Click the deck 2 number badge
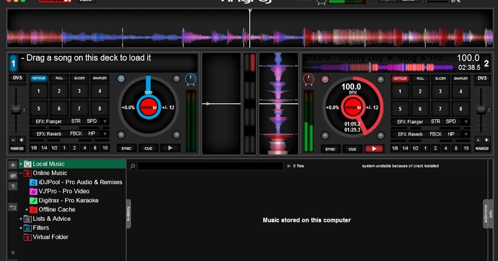The image size is (498, 261). [486, 64]
